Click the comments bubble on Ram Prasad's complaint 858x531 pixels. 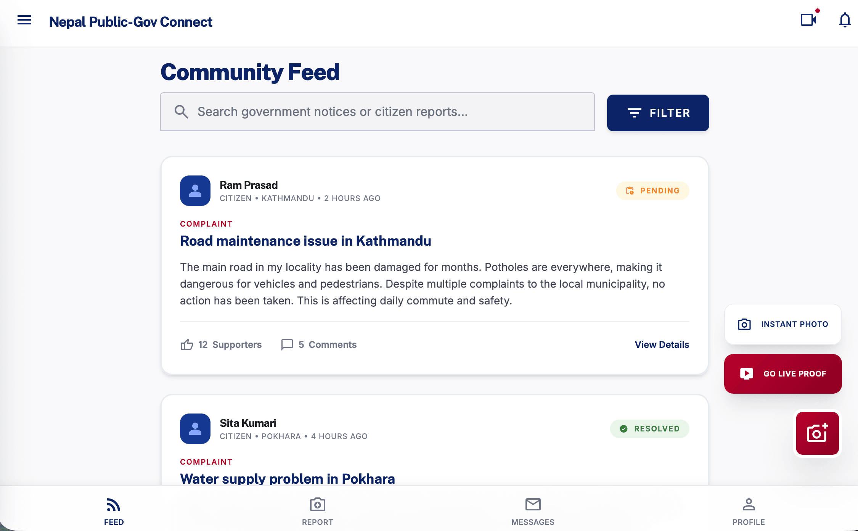287,344
